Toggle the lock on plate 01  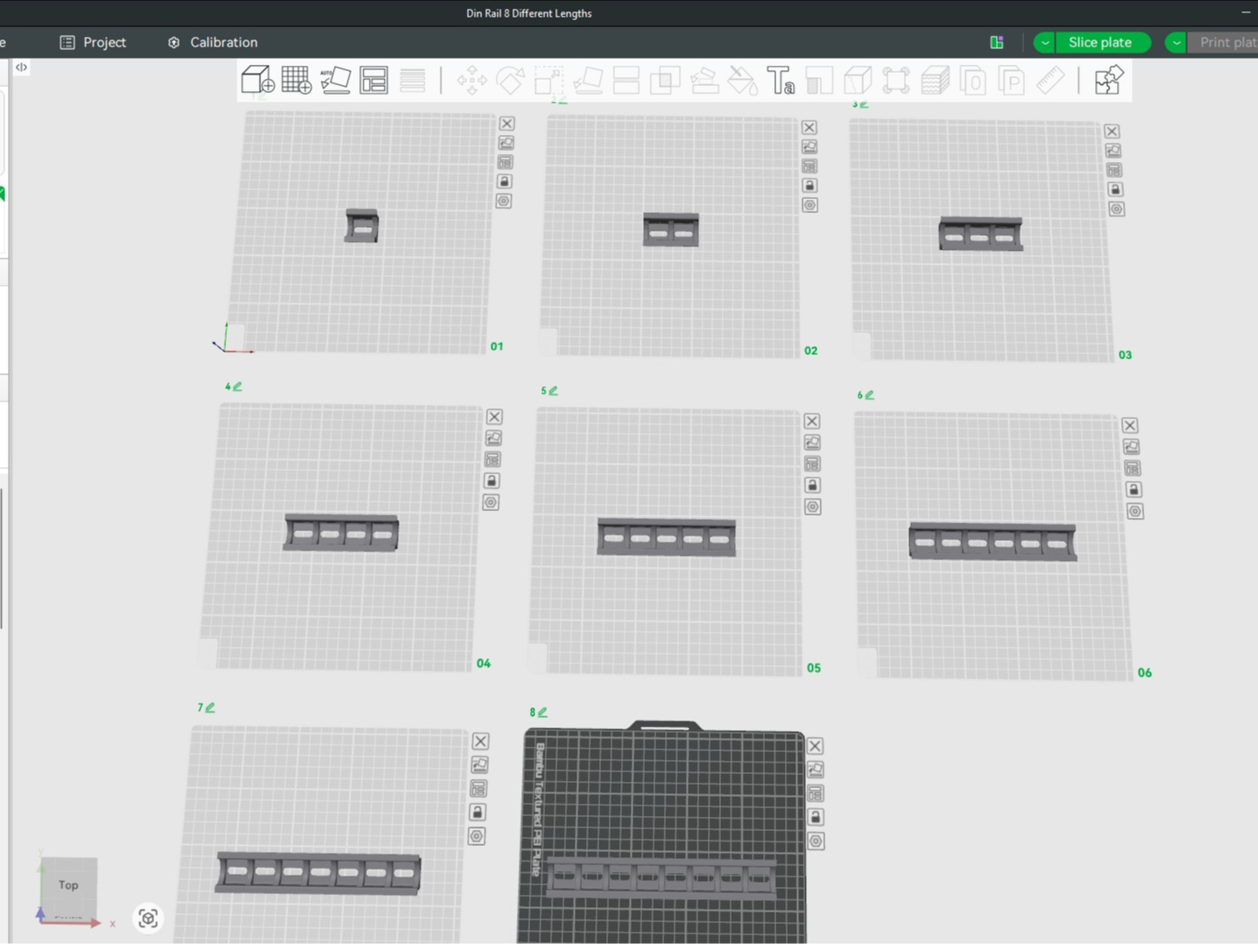pyautogui.click(x=504, y=181)
